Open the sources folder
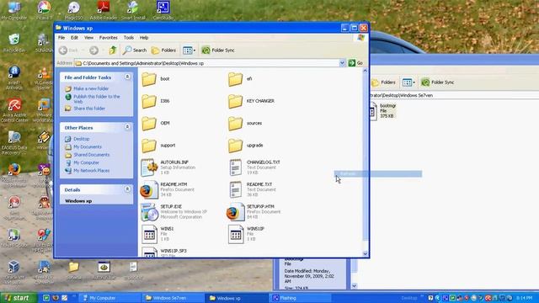 [x=245, y=124]
